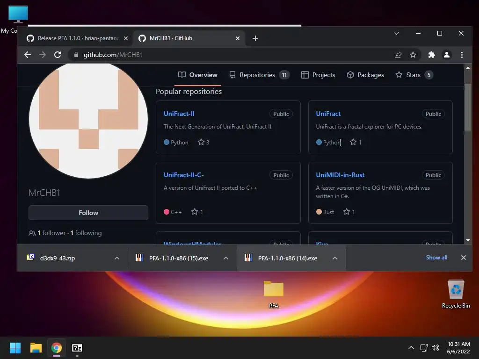Click the padlock site info icon
Viewport: 479px width, 359px height.
(76, 55)
